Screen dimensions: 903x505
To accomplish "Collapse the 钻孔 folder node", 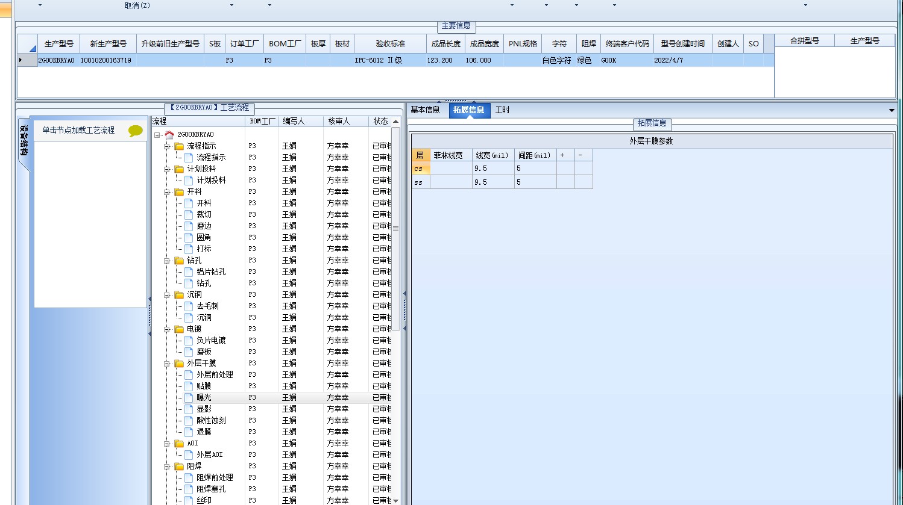I will pyautogui.click(x=167, y=261).
